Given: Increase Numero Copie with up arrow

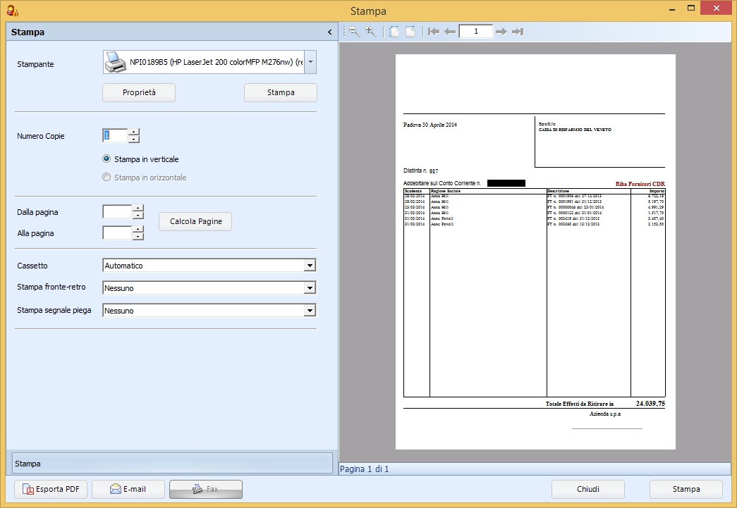Looking at the screenshot, I should coord(134,132).
